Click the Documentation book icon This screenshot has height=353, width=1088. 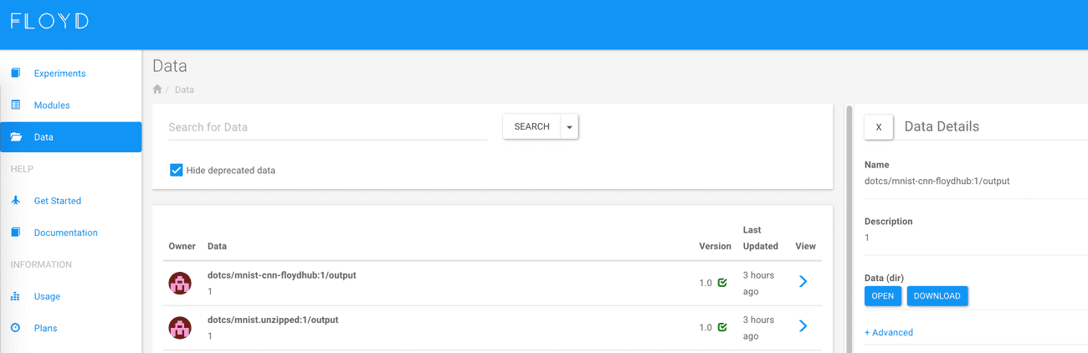(15, 233)
